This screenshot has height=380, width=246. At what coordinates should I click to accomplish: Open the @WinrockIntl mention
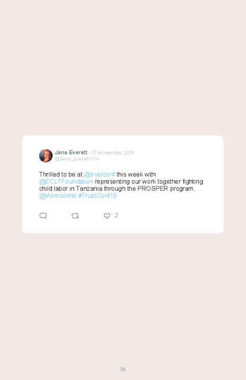click(x=58, y=195)
